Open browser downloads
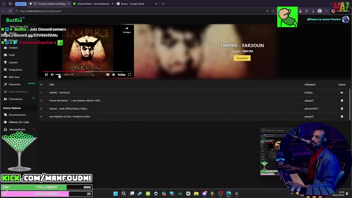 [313, 11]
